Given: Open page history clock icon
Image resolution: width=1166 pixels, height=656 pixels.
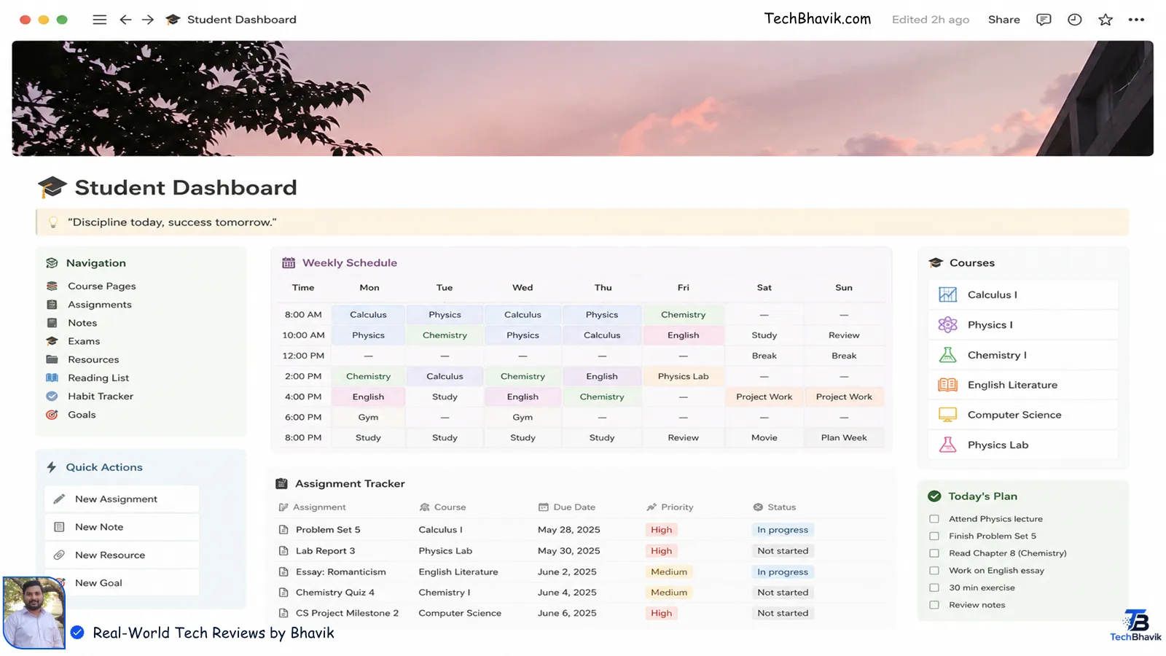Looking at the screenshot, I should (1074, 20).
